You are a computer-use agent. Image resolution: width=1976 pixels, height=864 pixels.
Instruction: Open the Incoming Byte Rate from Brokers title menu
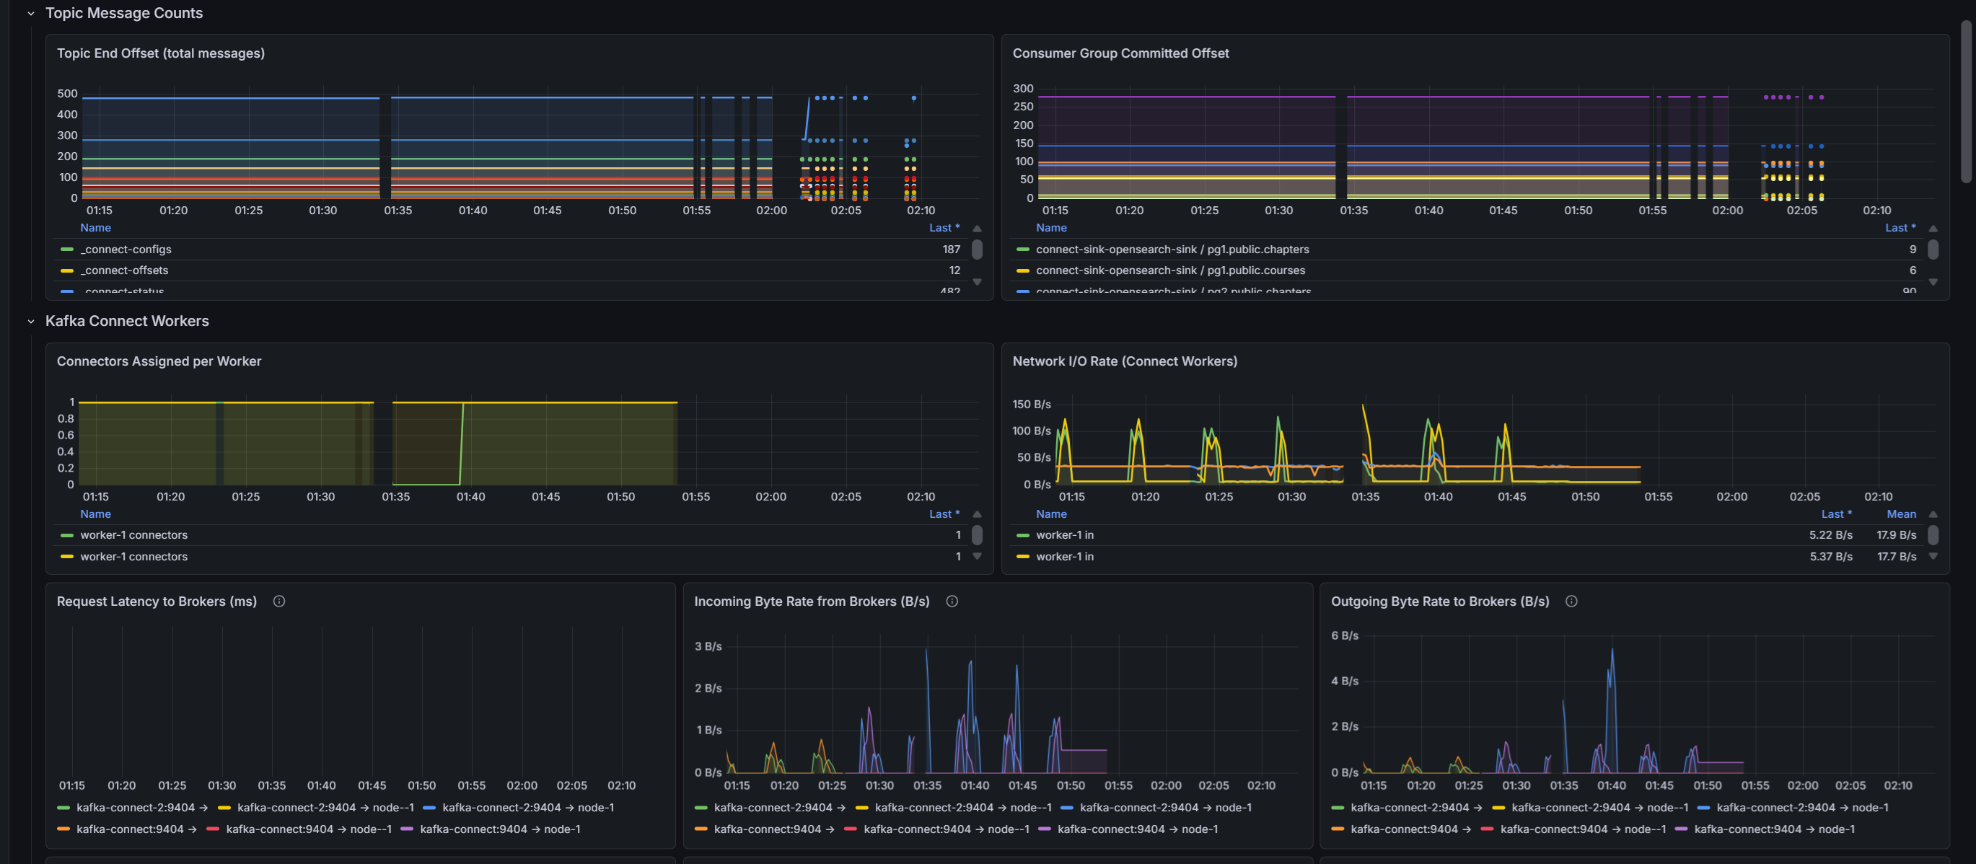(812, 601)
